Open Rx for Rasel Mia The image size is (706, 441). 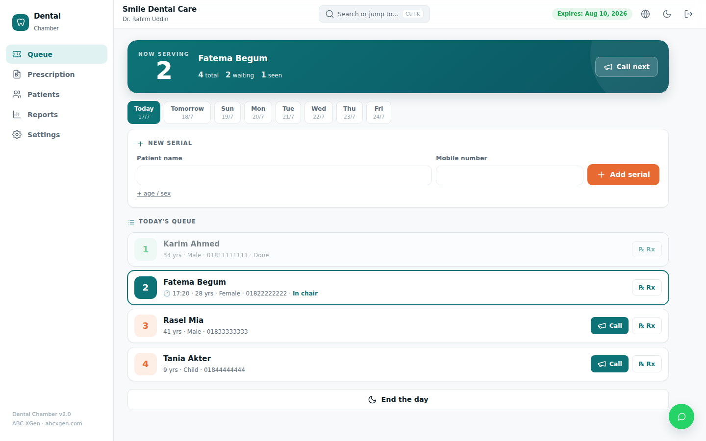(x=647, y=326)
